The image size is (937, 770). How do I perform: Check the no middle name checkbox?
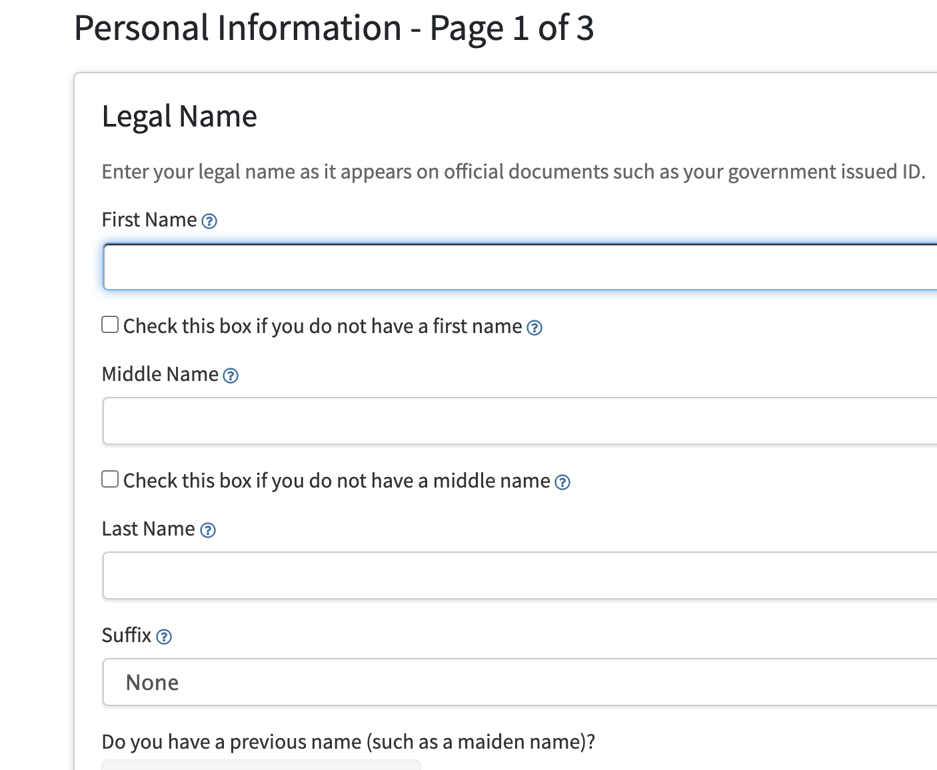pyautogui.click(x=110, y=480)
